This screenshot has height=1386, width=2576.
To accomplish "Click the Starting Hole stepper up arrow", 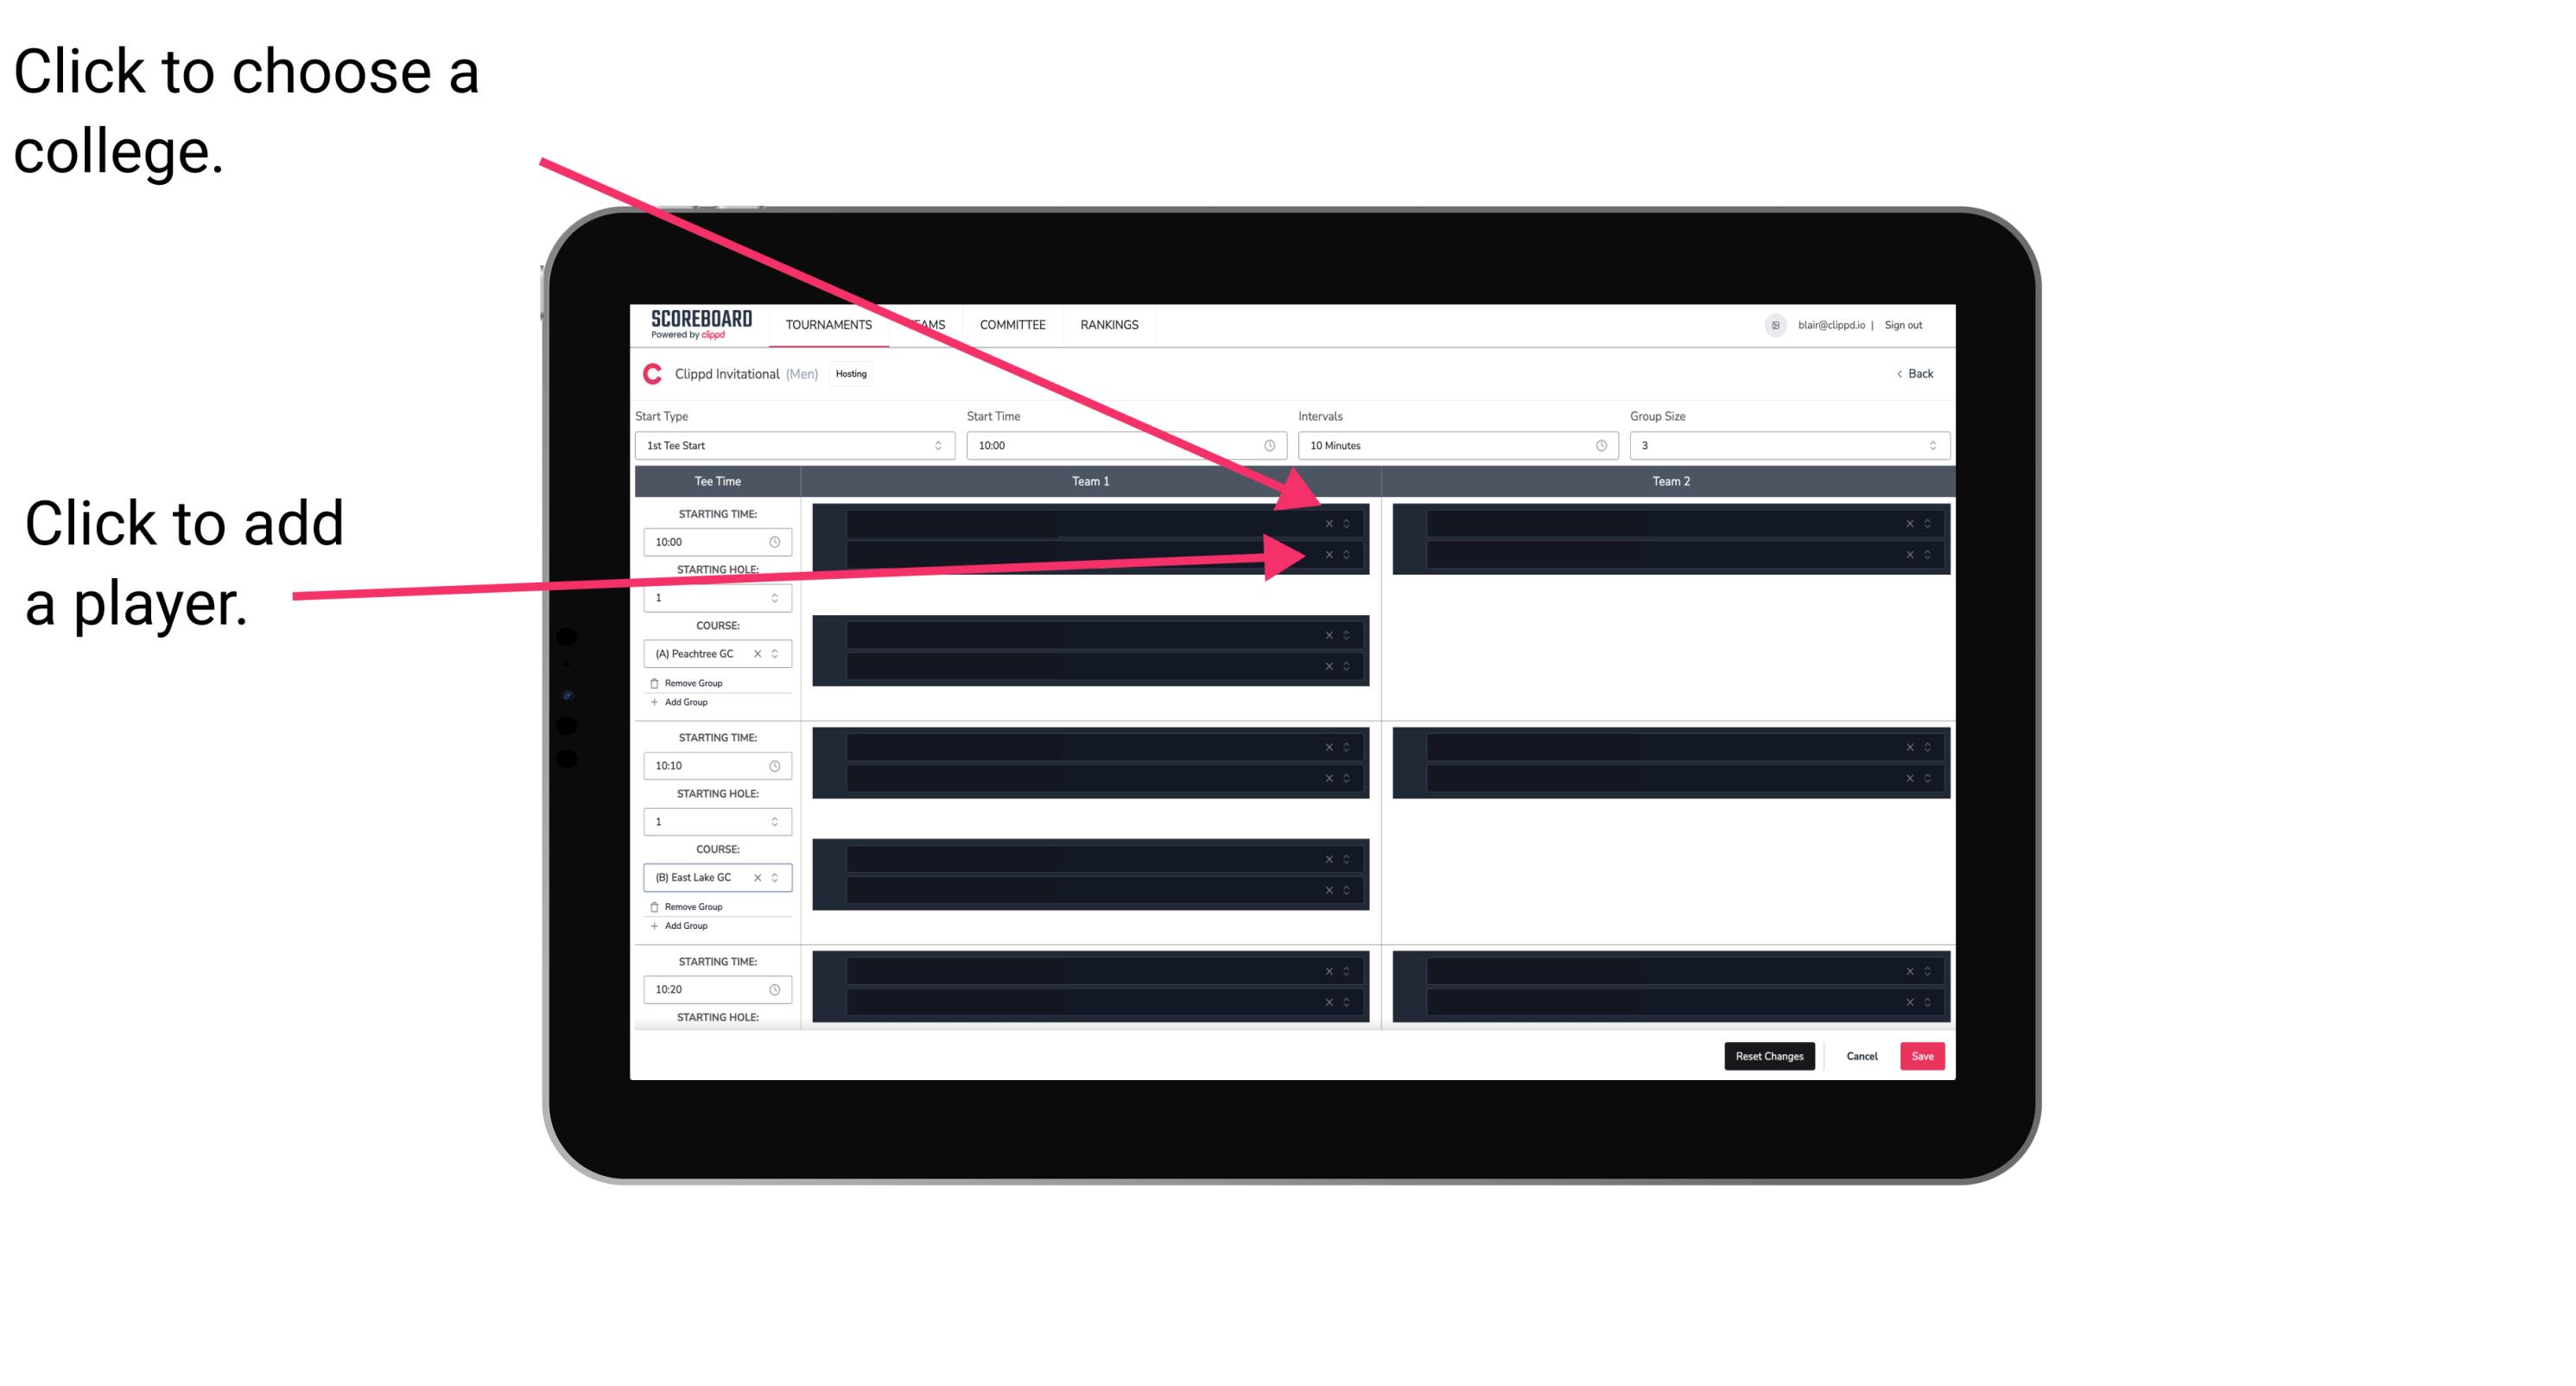I will pos(778,592).
